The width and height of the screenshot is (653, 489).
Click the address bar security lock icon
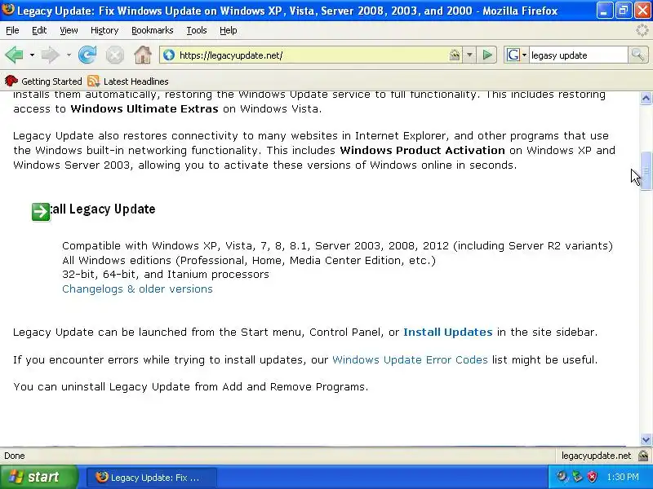coord(455,55)
